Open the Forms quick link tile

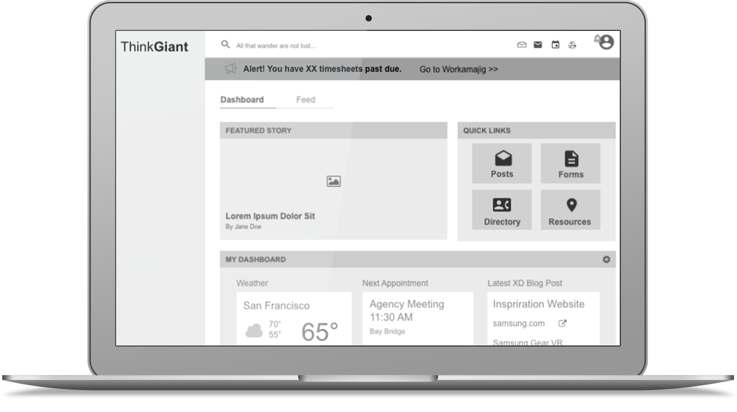point(570,163)
